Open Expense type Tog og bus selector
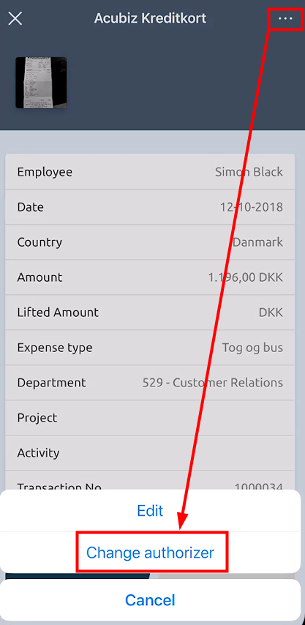Image resolution: width=305 pixels, height=625 pixels. click(x=150, y=347)
